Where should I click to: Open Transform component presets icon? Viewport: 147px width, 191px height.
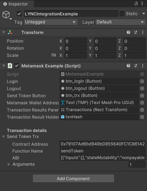pos(135,32)
